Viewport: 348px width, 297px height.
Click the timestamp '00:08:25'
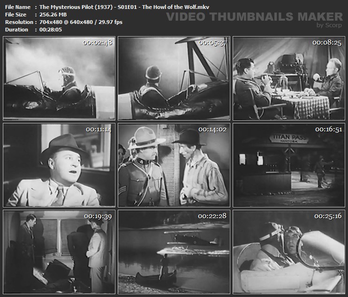(x=327, y=42)
